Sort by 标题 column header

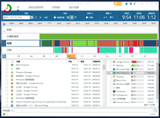click(x=41, y=61)
